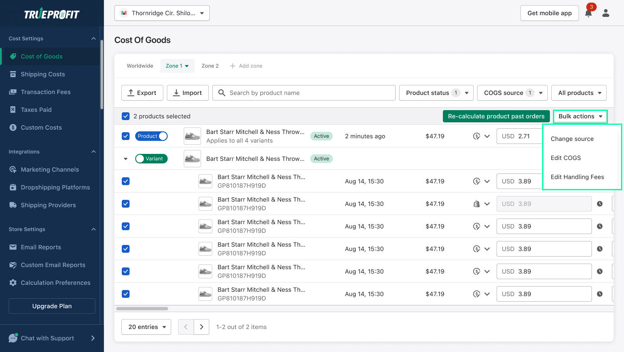
Task: Click the '2 minutes ago' timestamp
Action: [x=365, y=136]
